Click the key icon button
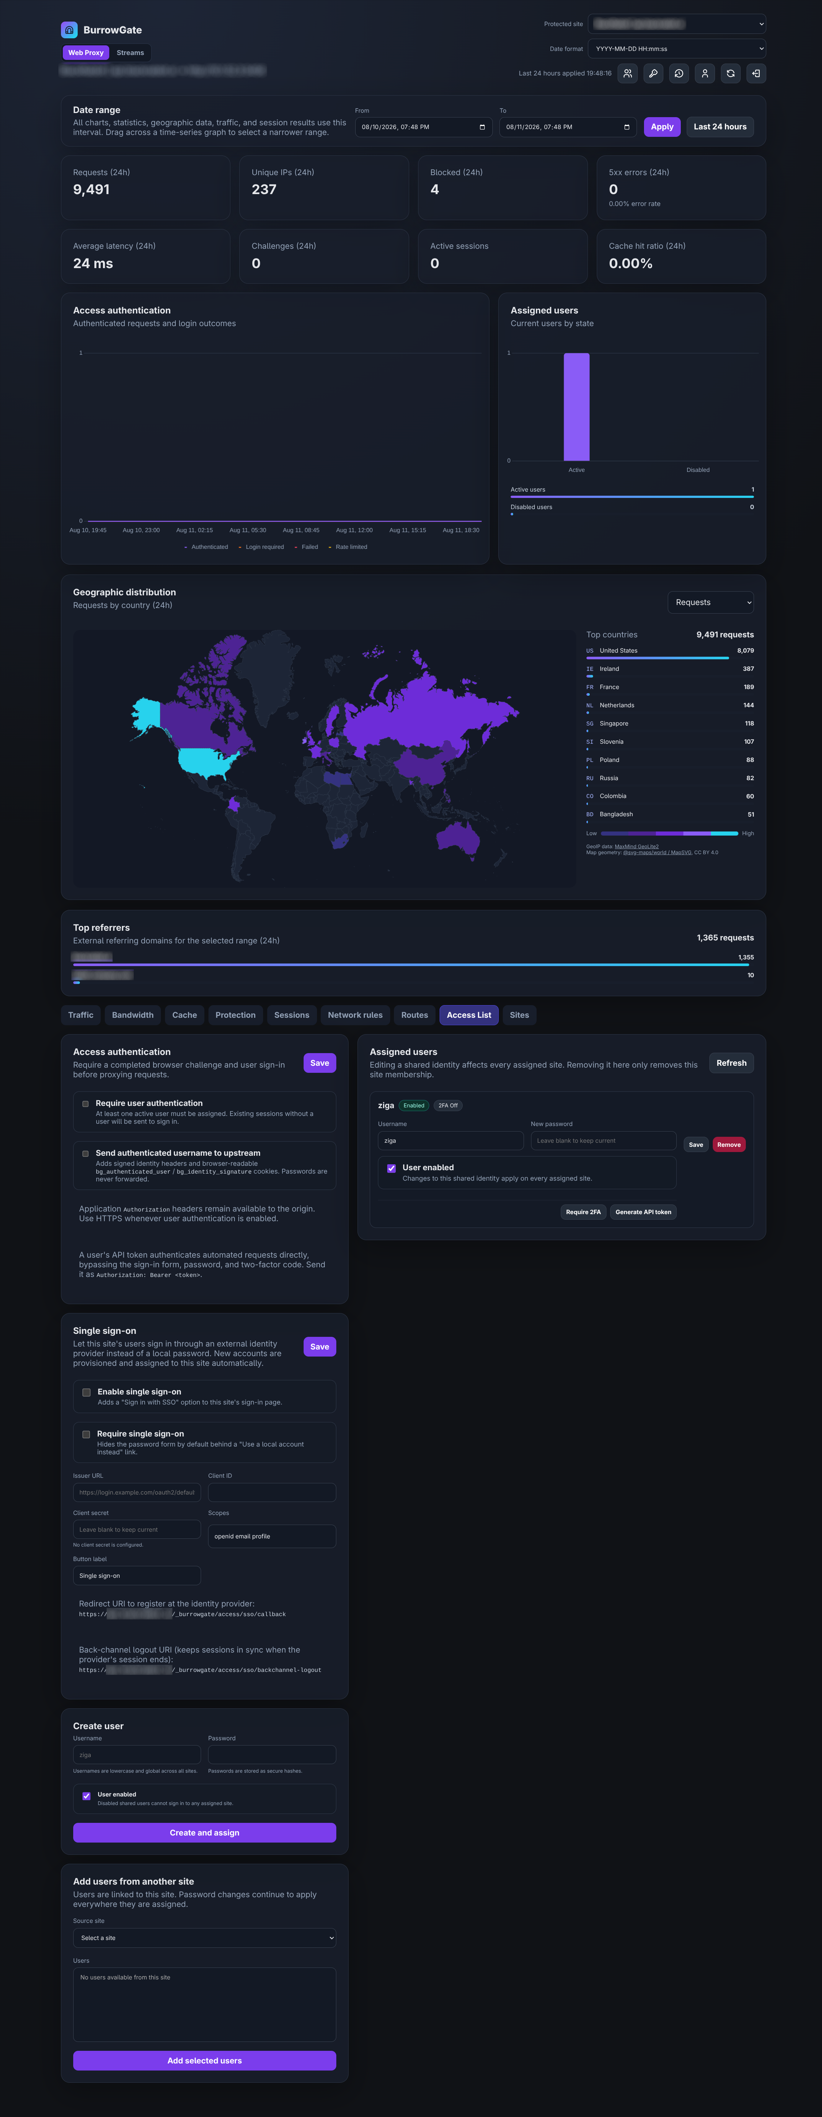 click(x=653, y=73)
